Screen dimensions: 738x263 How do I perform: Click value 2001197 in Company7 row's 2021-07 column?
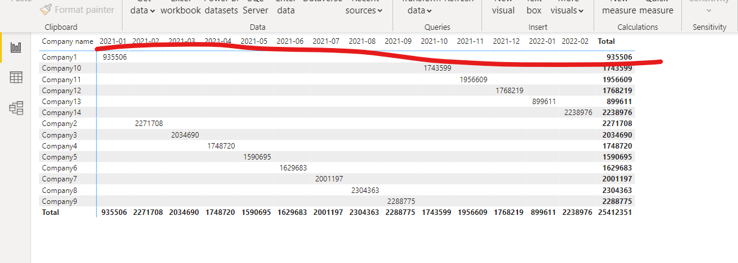pos(329,179)
